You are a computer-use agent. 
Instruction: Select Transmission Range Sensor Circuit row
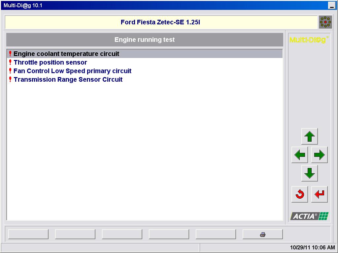[145, 80]
